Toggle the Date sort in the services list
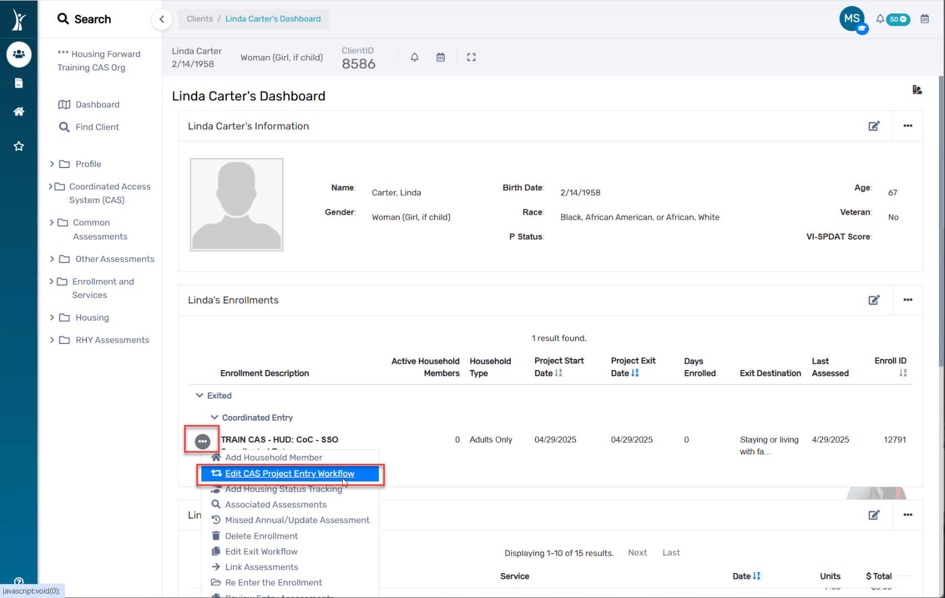Screen dimensions: 945x598 coord(758,576)
